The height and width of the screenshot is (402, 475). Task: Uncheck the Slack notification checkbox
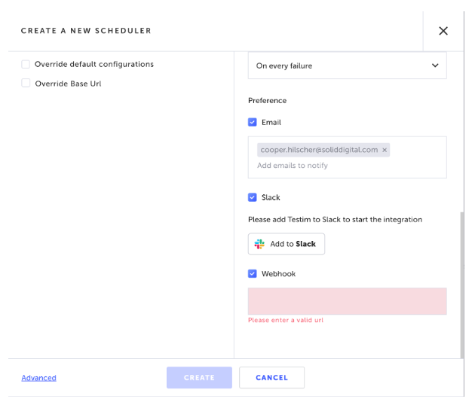point(253,197)
